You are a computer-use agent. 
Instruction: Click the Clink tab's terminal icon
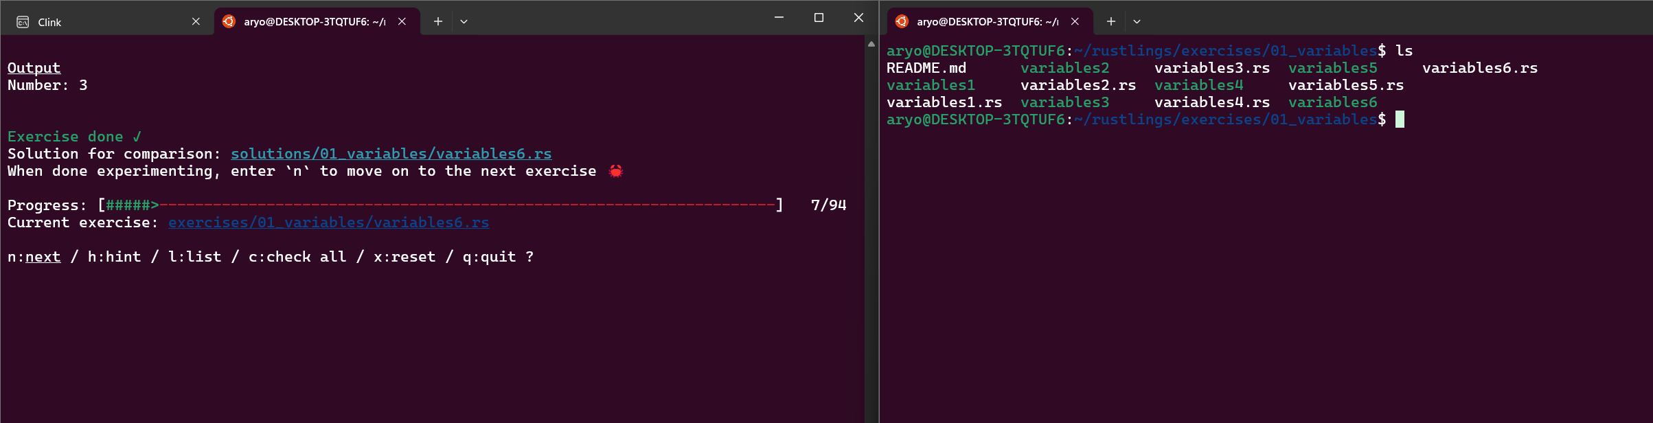click(x=23, y=22)
